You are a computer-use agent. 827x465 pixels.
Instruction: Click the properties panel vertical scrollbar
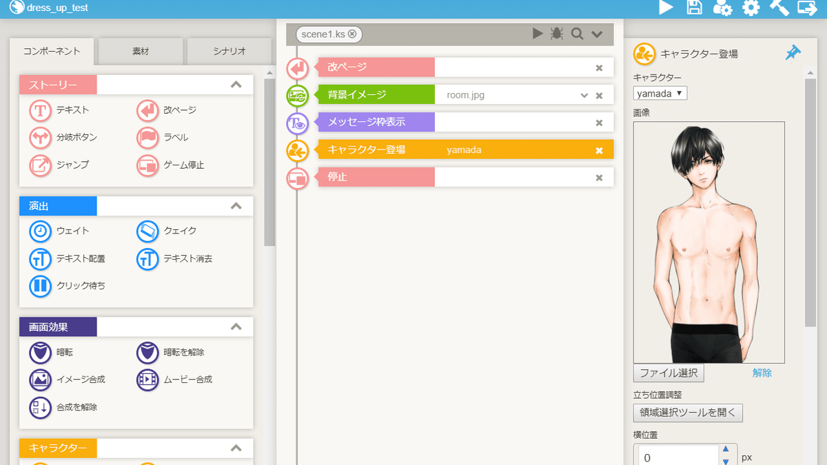(811, 202)
